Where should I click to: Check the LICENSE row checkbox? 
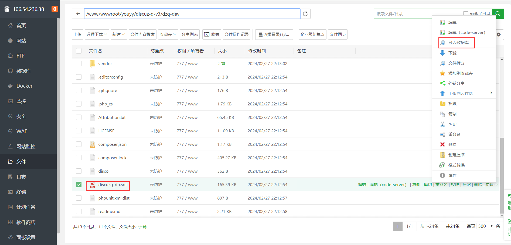point(79,131)
